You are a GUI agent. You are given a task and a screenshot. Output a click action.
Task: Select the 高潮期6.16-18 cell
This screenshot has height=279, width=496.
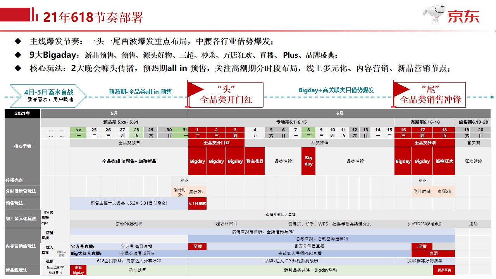[x=425, y=122]
